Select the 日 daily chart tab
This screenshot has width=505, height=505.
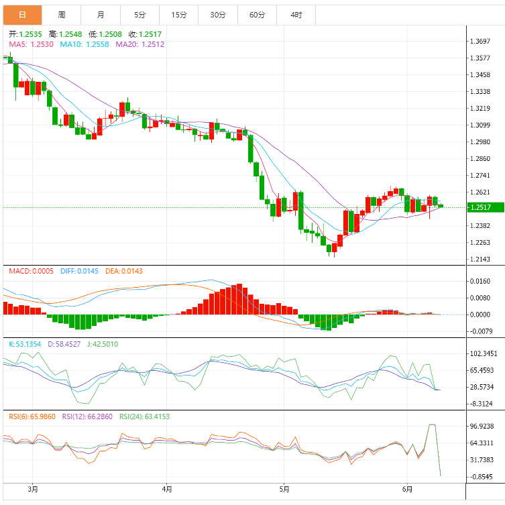pos(23,15)
